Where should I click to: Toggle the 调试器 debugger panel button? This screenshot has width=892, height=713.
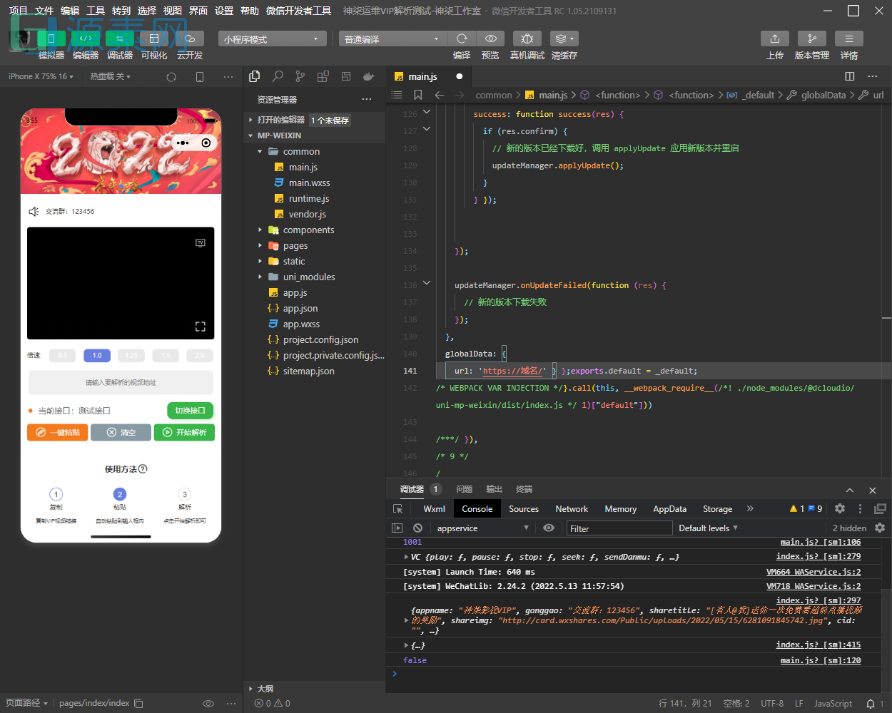click(x=119, y=39)
